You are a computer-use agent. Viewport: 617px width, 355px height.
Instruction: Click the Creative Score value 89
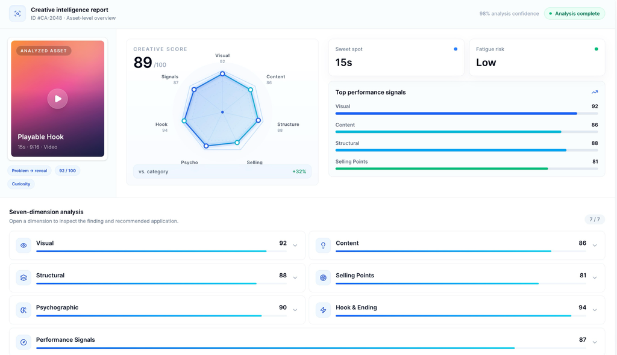click(x=143, y=63)
